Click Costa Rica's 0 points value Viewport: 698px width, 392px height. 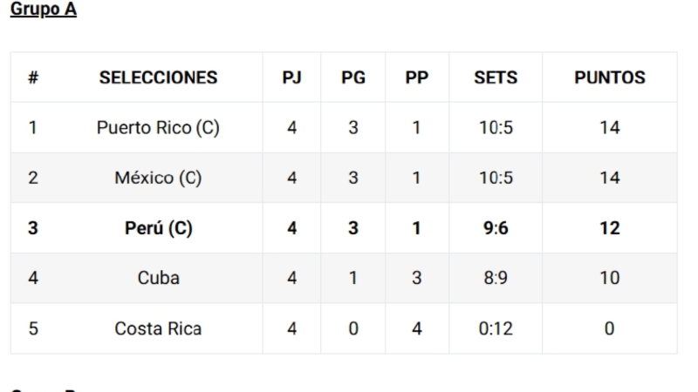609,329
